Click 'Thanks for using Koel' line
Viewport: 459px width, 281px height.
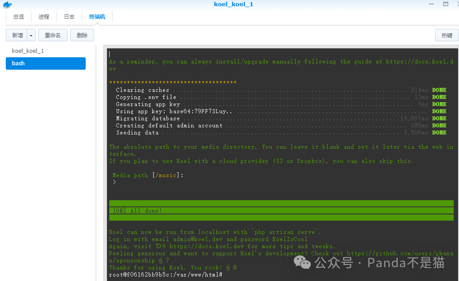[x=173, y=268]
